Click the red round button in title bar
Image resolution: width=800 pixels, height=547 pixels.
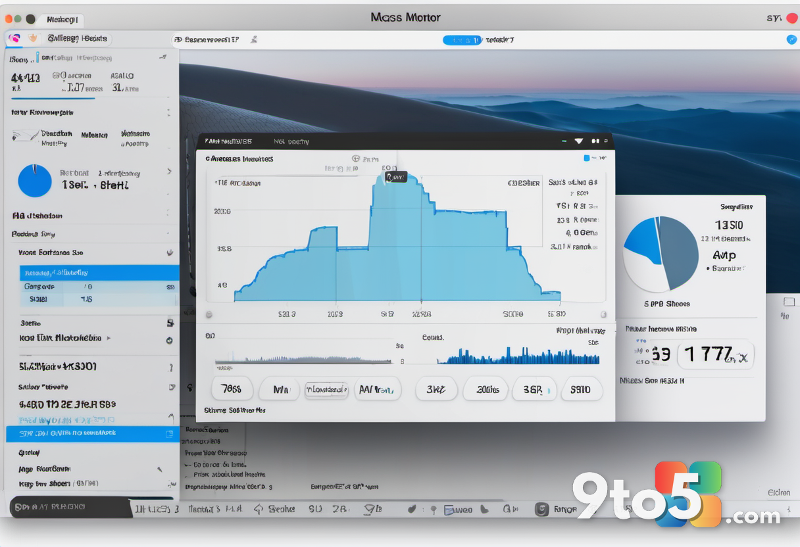(x=791, y=18)
